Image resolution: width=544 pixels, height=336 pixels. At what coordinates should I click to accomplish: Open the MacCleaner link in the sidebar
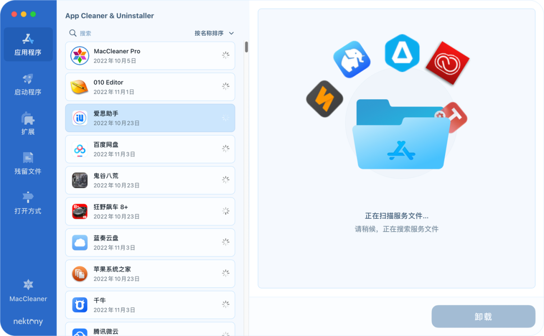(28, 291)
